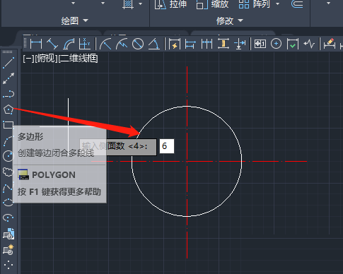
Task: Click the side count input field showing 6
Action: [x=167, y=146]
